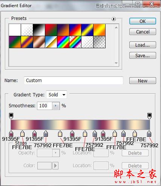161x186 pixels.
Task: Click the Color swatch box in Stops
Action: (x=44, y=166)
